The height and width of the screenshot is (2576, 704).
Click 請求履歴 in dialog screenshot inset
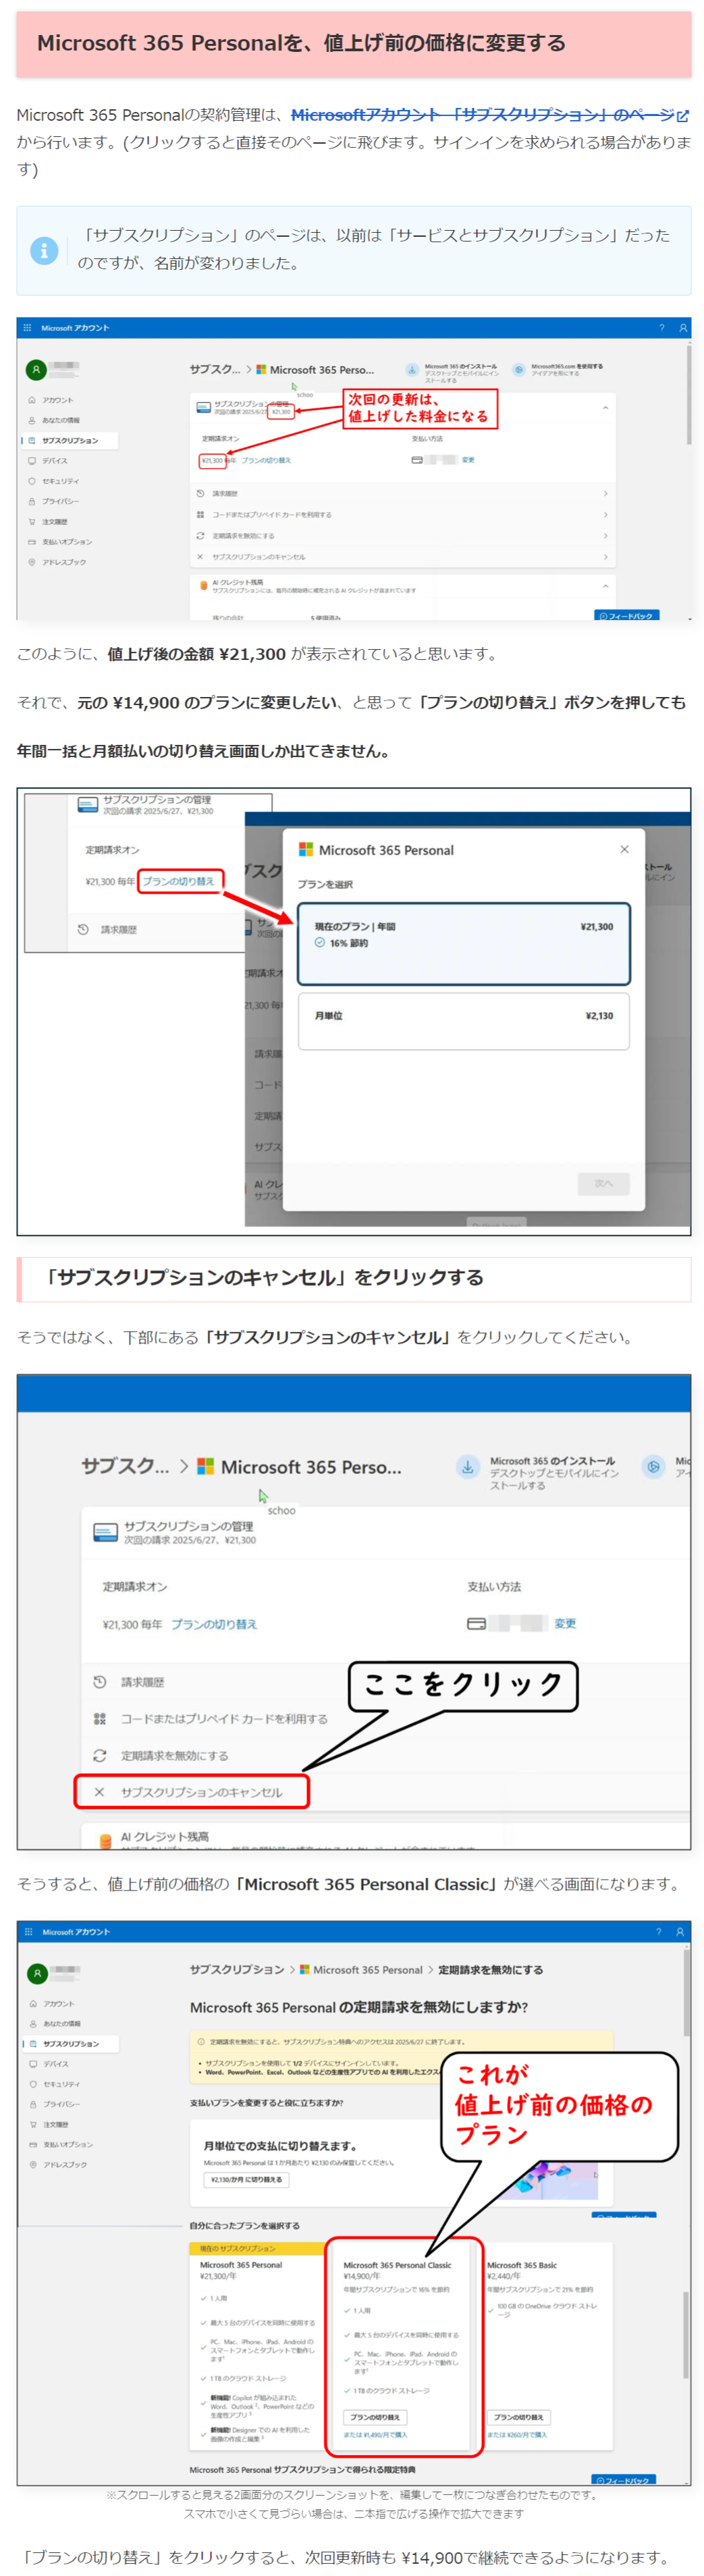point(118,930)
